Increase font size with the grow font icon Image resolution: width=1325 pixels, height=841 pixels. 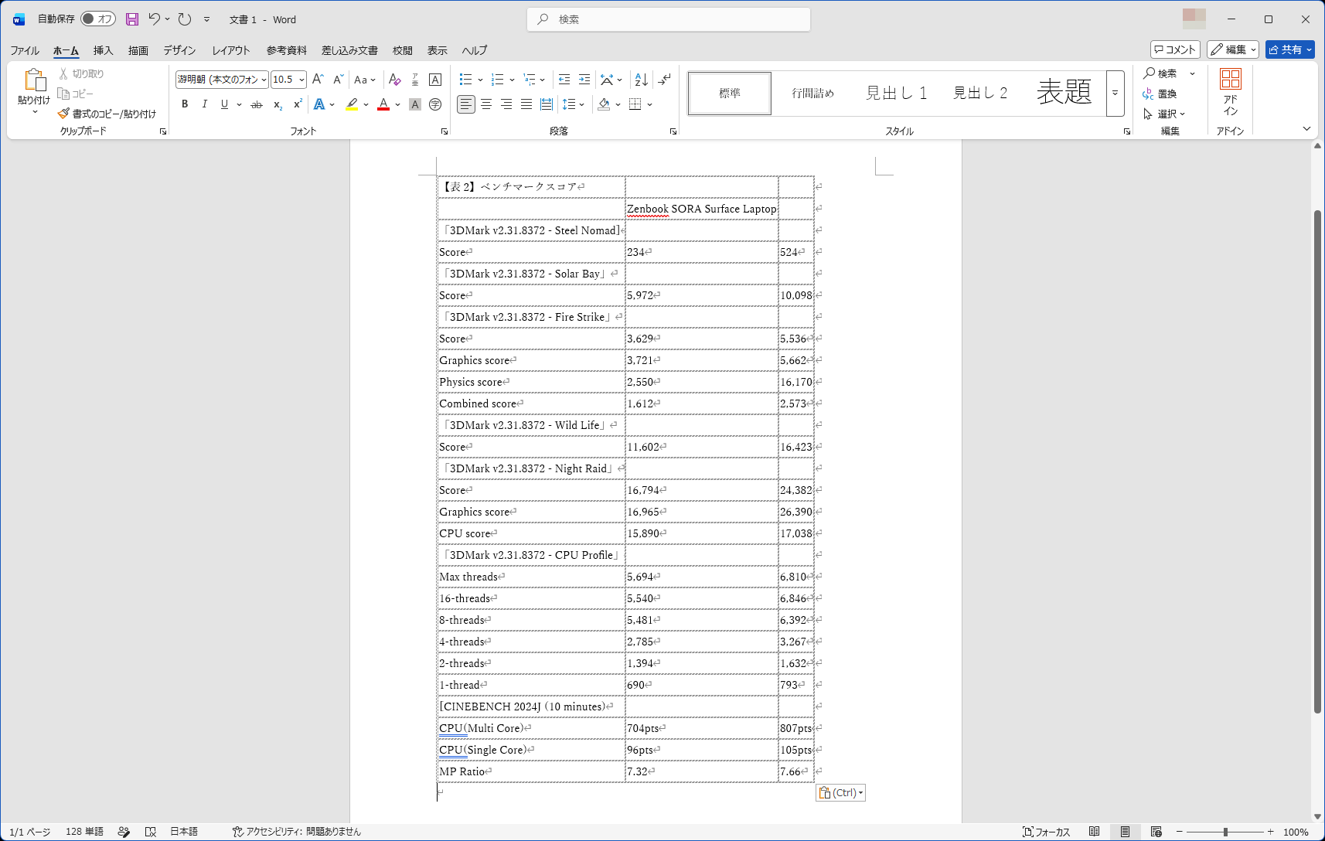pyautogui.click(x=318, y=79)
